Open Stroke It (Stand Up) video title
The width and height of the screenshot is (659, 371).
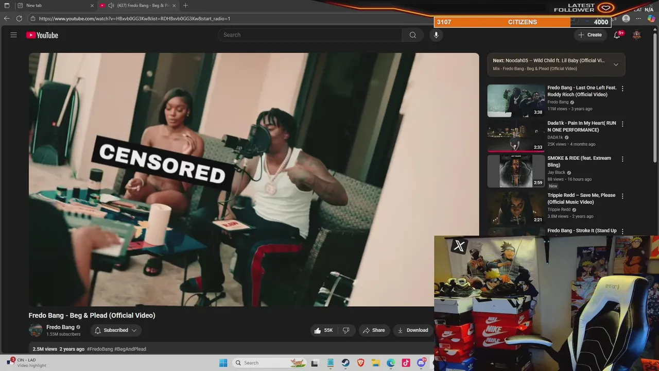(x=582, y=231)
